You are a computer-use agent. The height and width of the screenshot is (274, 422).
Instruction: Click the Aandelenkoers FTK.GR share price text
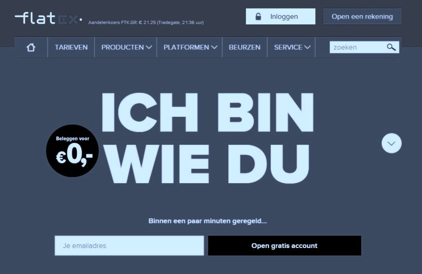click(x=146, y=21)
